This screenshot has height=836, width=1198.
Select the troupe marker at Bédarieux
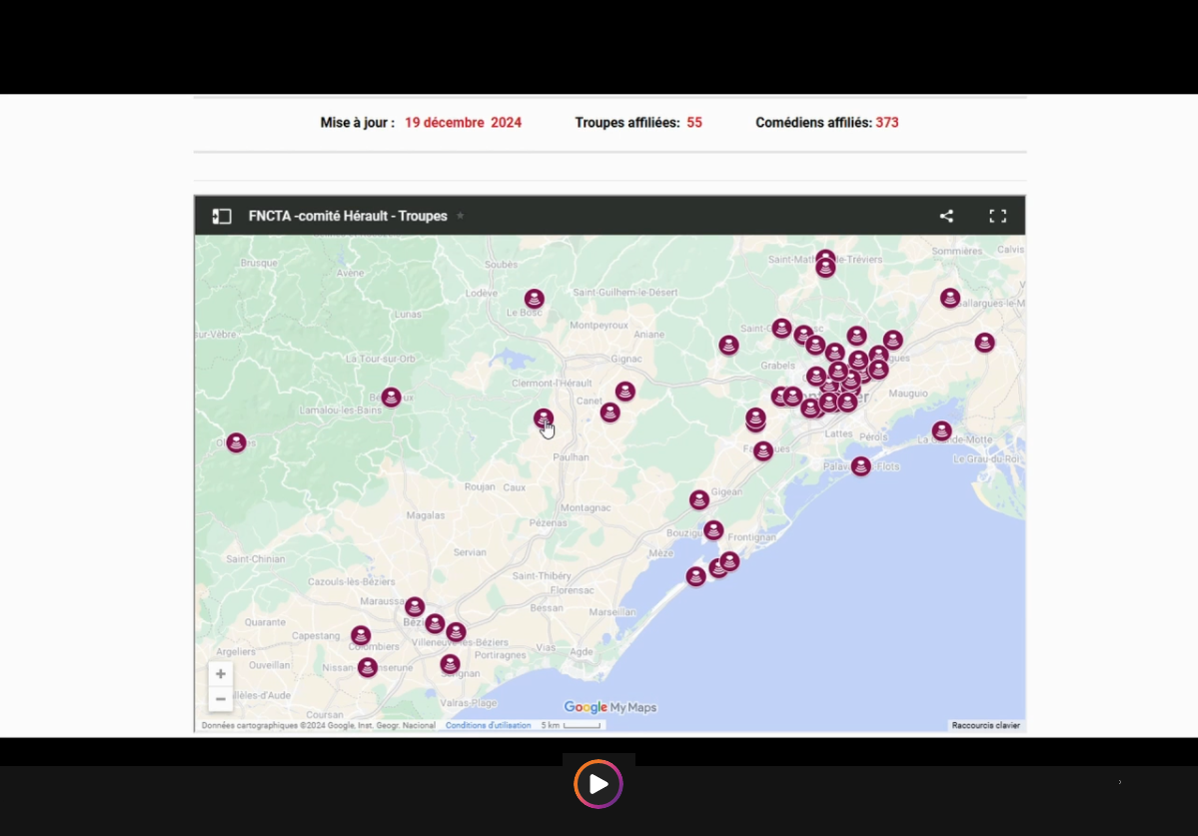pos(392,397)
